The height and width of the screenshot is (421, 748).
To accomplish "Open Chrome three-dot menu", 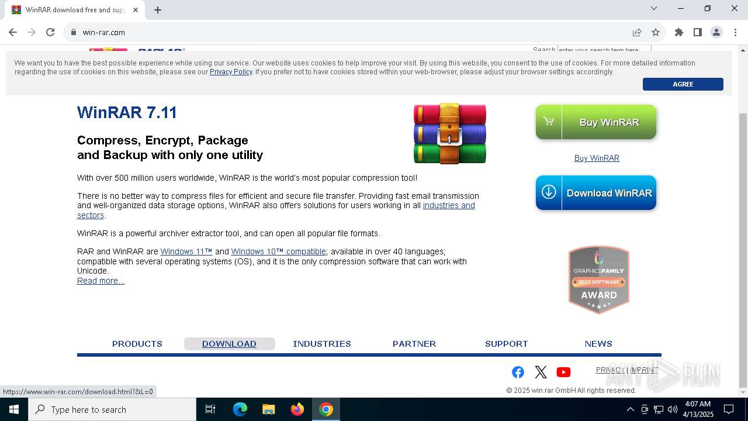I will (735, 32).
